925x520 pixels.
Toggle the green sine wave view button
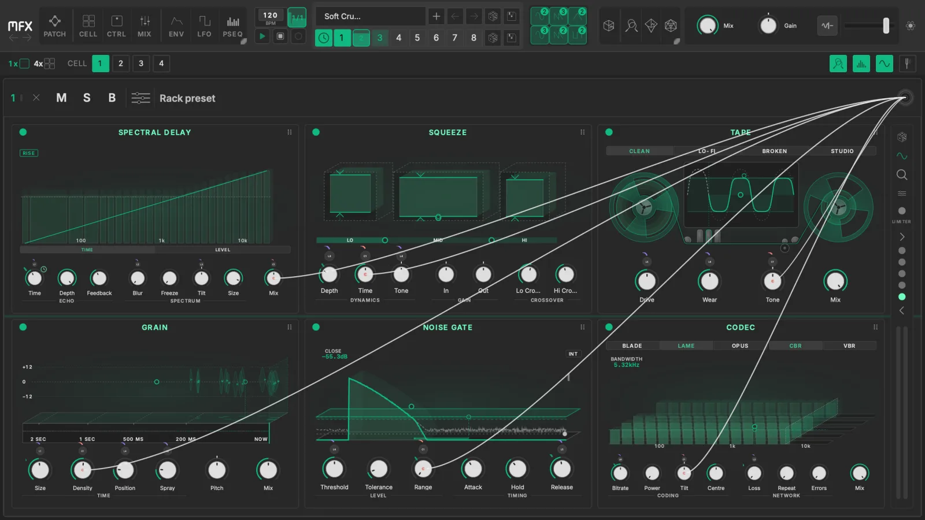884,64
